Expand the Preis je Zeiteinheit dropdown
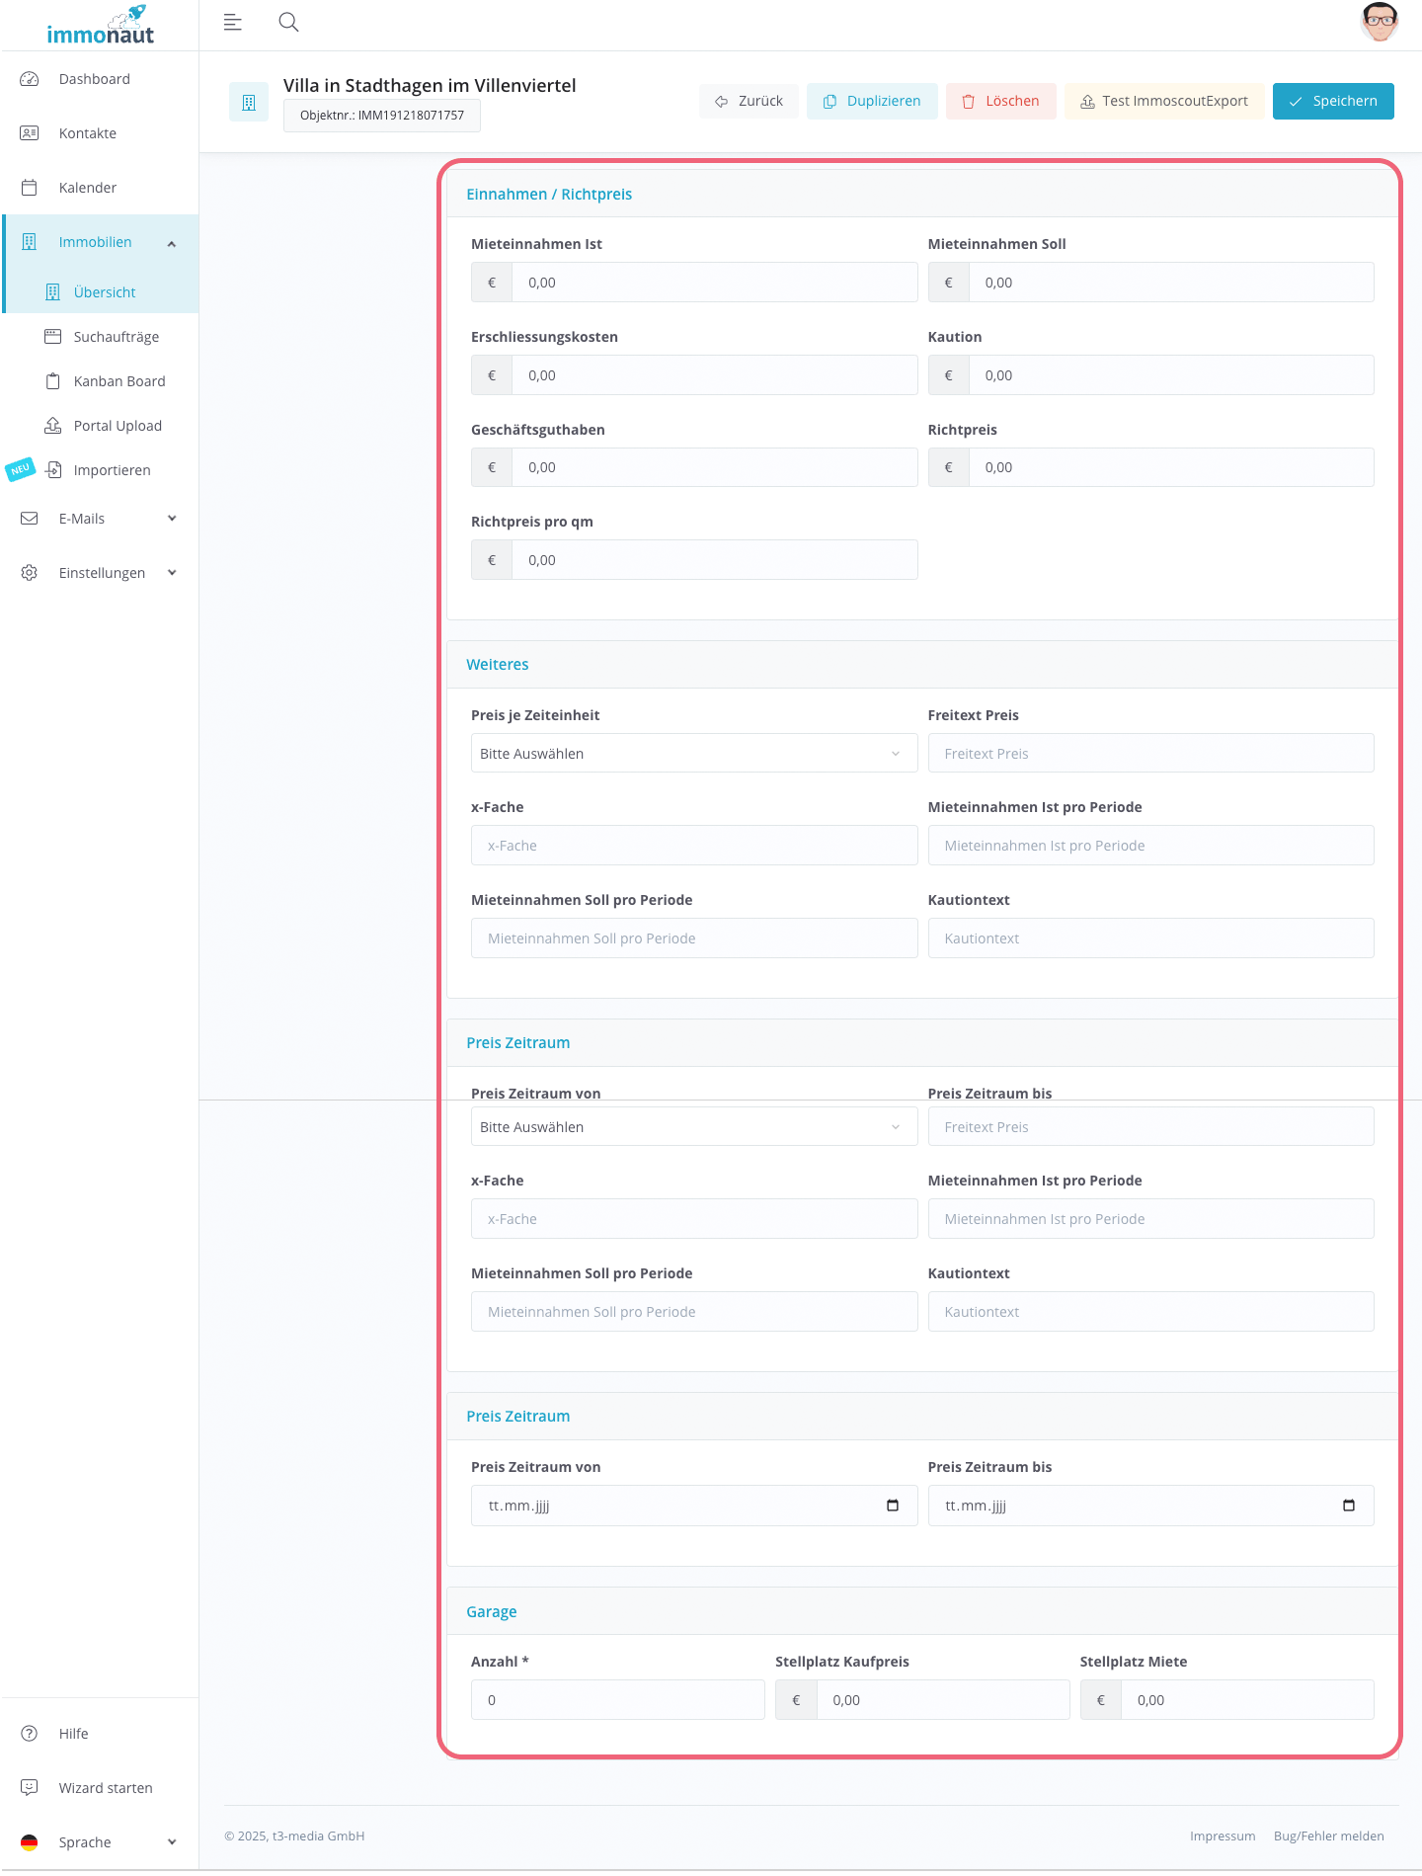This screenshot has height=1876, width=1422. [x=693, y=754]
